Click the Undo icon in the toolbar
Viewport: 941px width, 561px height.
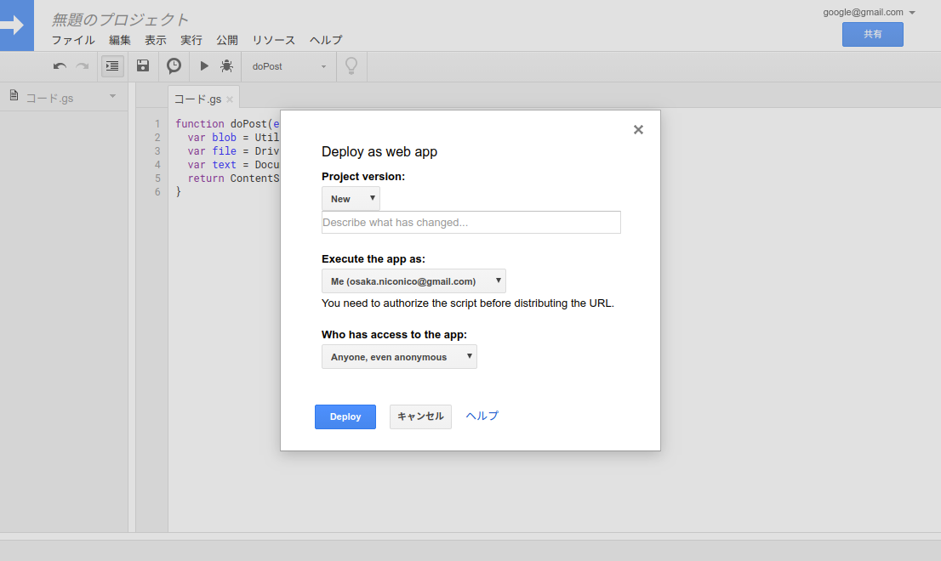point(59,65)
